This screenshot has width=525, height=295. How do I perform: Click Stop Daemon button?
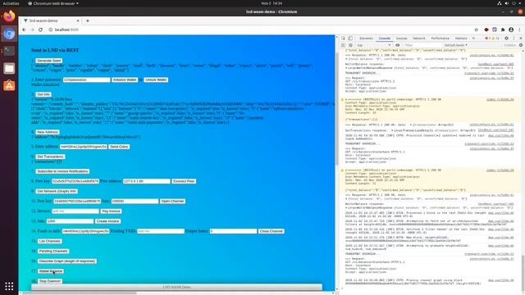coord(50,281)
